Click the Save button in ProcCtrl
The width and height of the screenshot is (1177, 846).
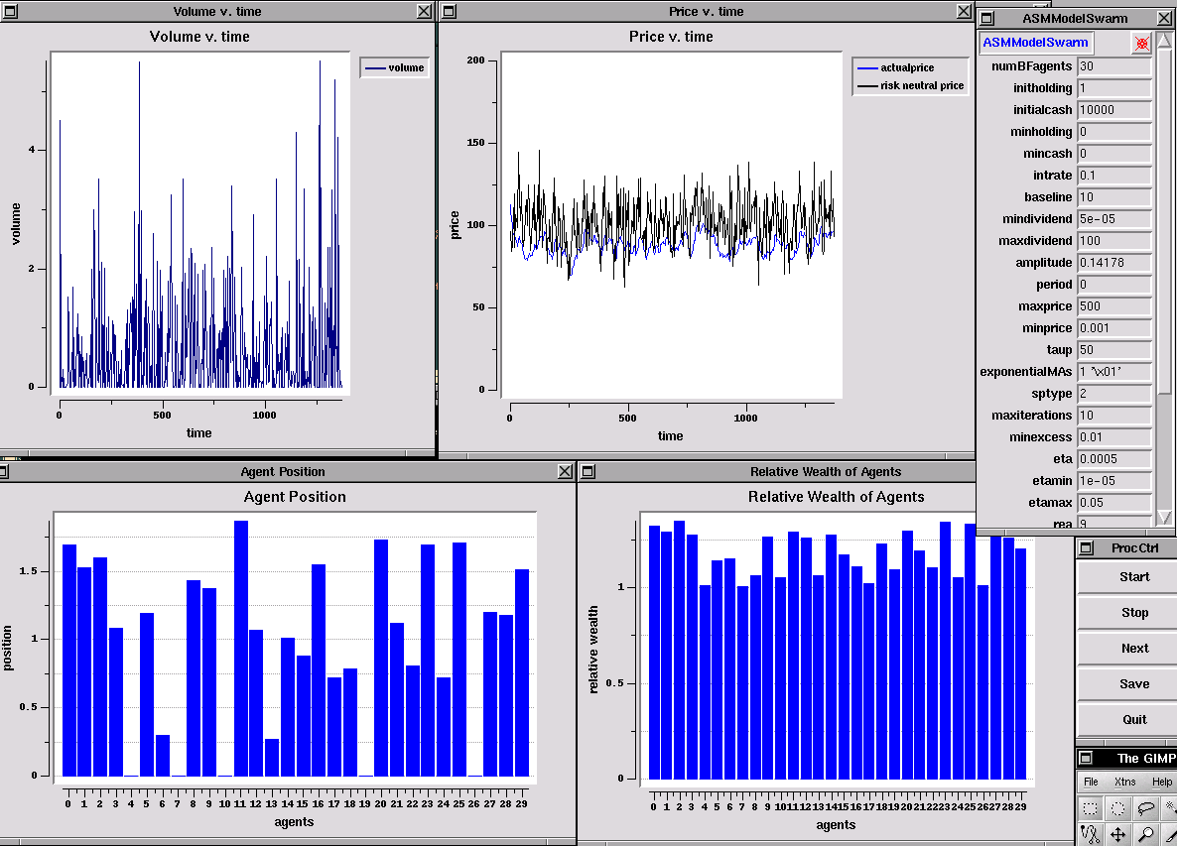1134,684
